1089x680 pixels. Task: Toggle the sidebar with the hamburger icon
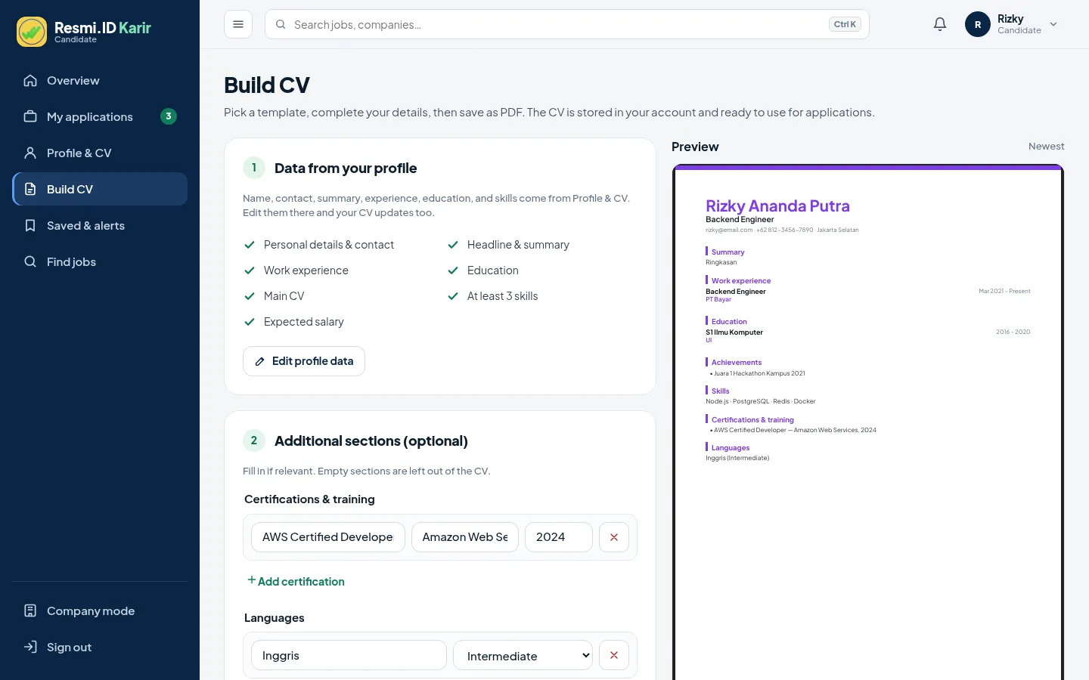[238, 24]
